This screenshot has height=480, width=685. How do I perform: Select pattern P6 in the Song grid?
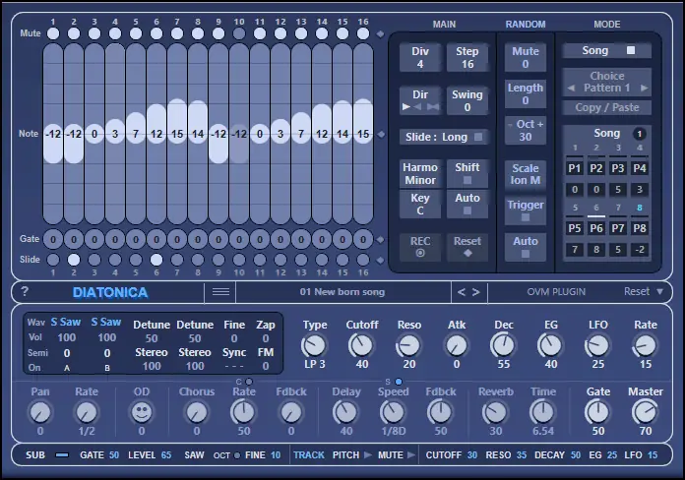pos(596,228)
